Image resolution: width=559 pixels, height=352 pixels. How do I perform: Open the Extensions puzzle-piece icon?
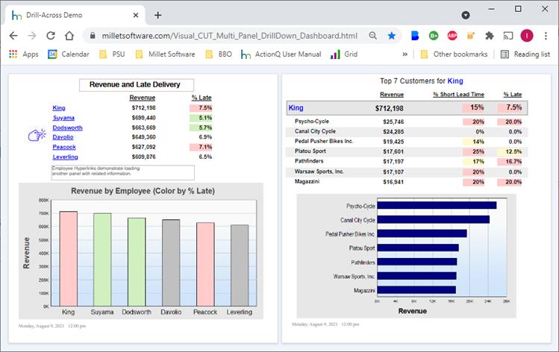[490, 35]
